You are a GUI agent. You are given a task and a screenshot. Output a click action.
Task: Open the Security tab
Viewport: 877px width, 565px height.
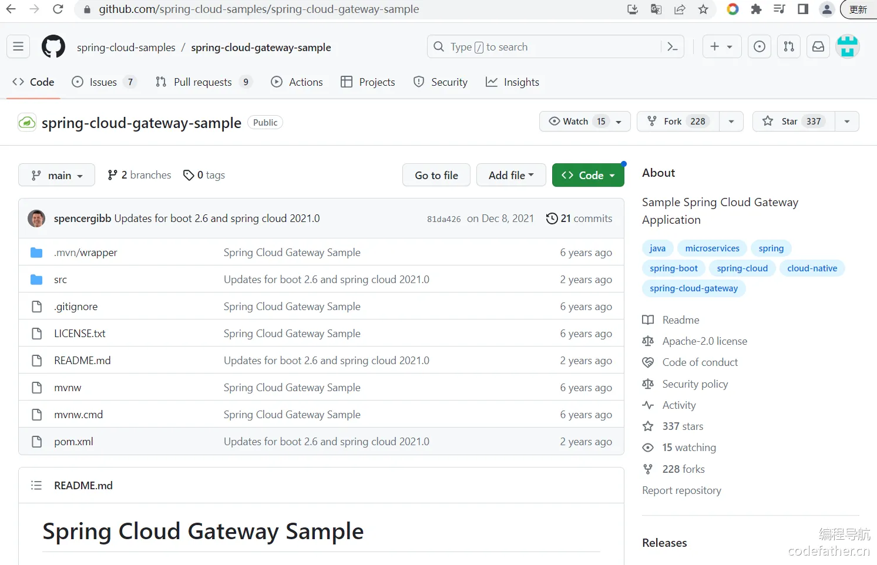tap(441, 82)
